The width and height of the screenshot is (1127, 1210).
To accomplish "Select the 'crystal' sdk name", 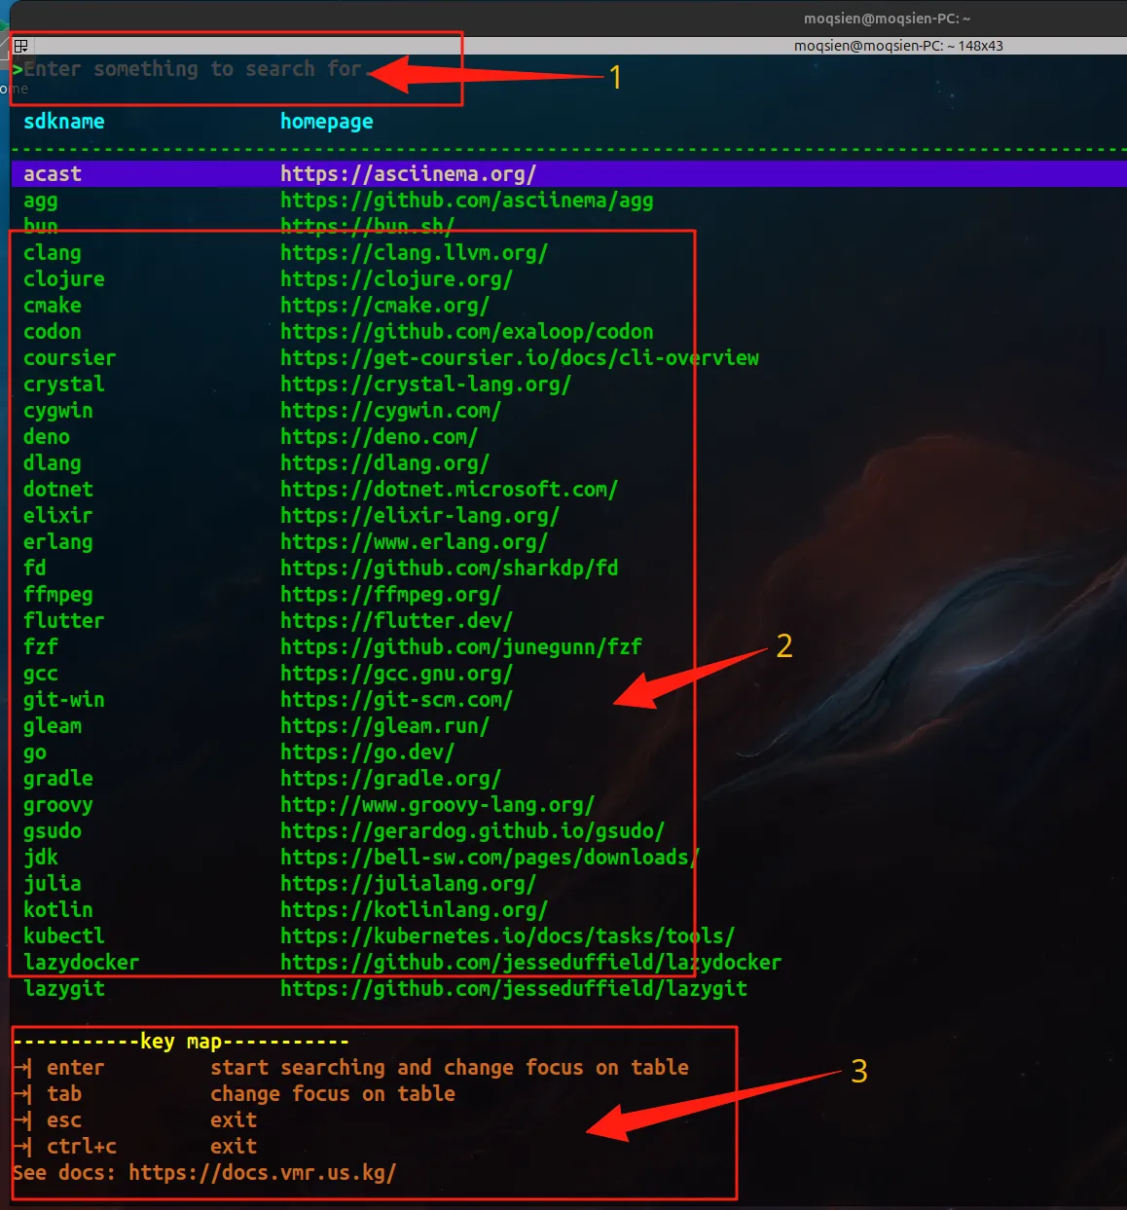I will tap(64, 385).
